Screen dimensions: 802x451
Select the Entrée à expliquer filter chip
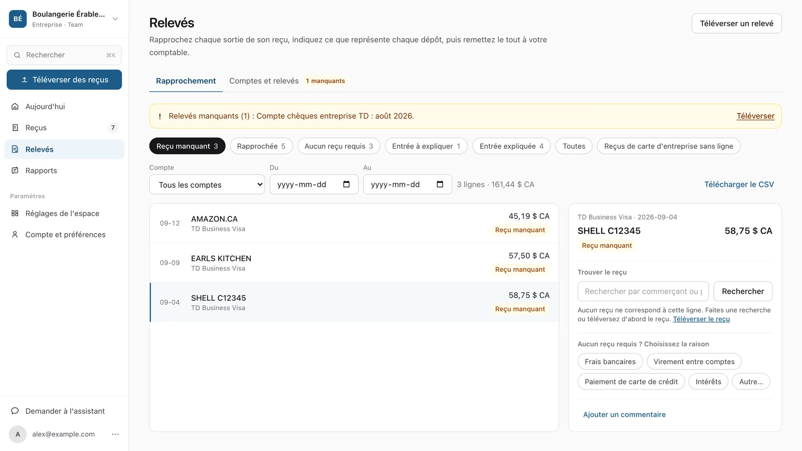(426, 146)
